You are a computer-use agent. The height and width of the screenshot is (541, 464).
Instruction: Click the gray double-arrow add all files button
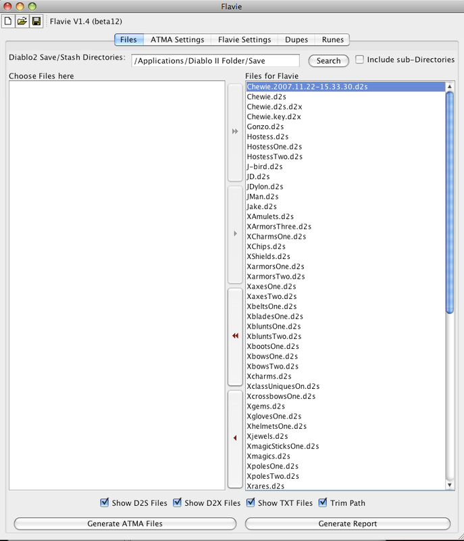235,132
